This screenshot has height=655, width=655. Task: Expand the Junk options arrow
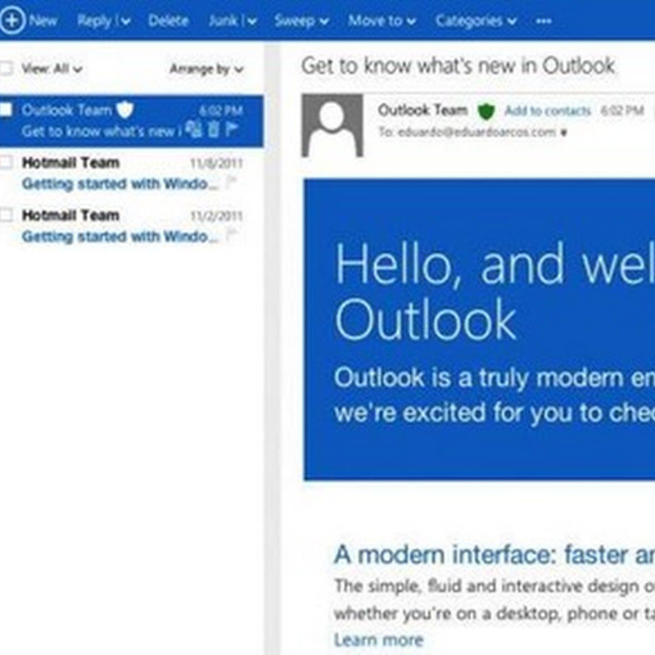[251, 21]
